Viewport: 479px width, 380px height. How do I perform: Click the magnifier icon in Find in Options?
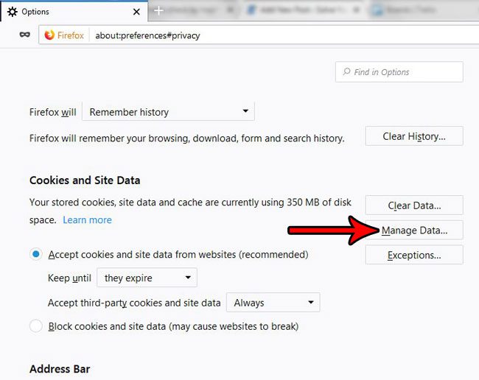click(x=346, y=72)
